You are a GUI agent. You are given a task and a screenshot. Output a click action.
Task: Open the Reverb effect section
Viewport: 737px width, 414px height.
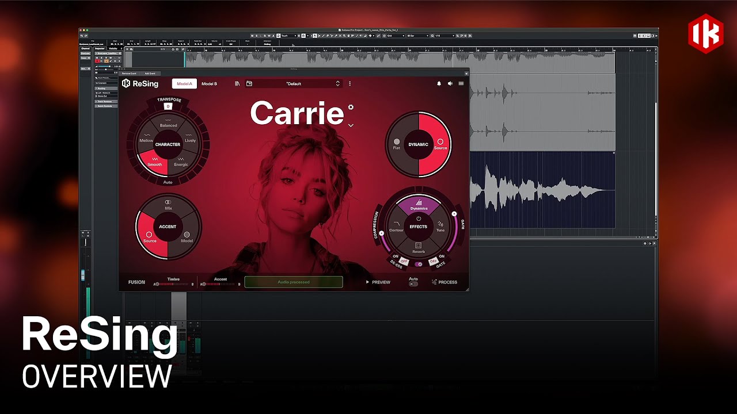(419, 248)
